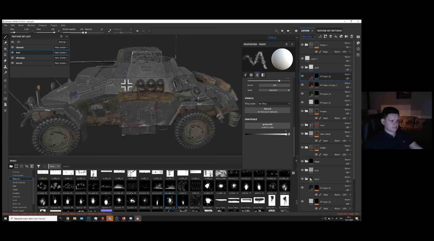Open the render camera icon in viewport toolbar

point(296,31)
